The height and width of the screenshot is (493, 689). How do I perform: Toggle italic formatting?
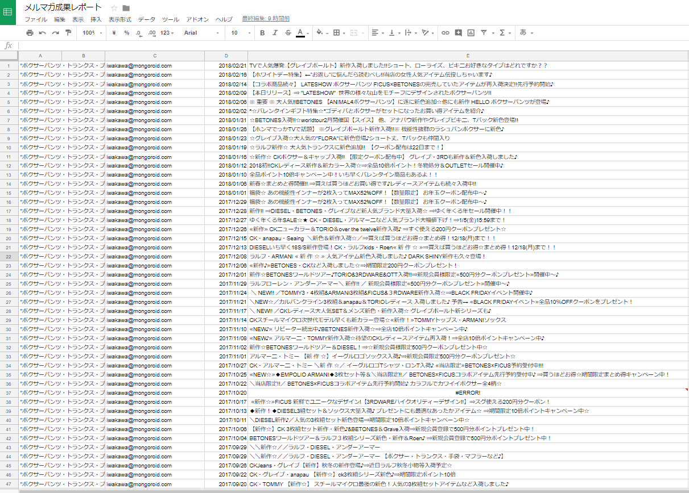[x=275, y=33]
